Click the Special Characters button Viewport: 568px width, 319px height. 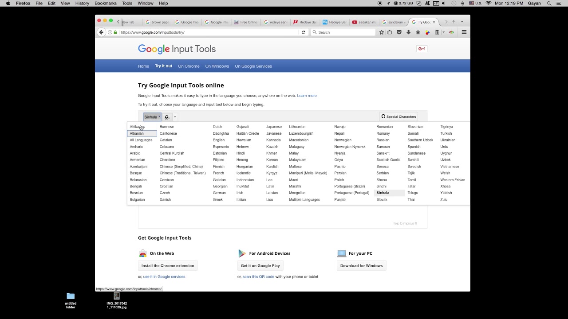point(398,117)
